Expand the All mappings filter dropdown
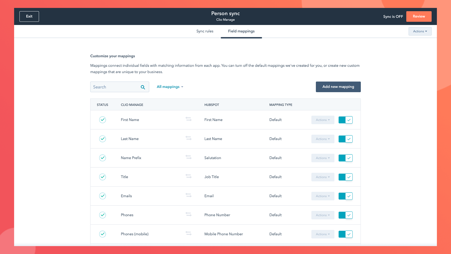The image size is (451, 254). 170,87
